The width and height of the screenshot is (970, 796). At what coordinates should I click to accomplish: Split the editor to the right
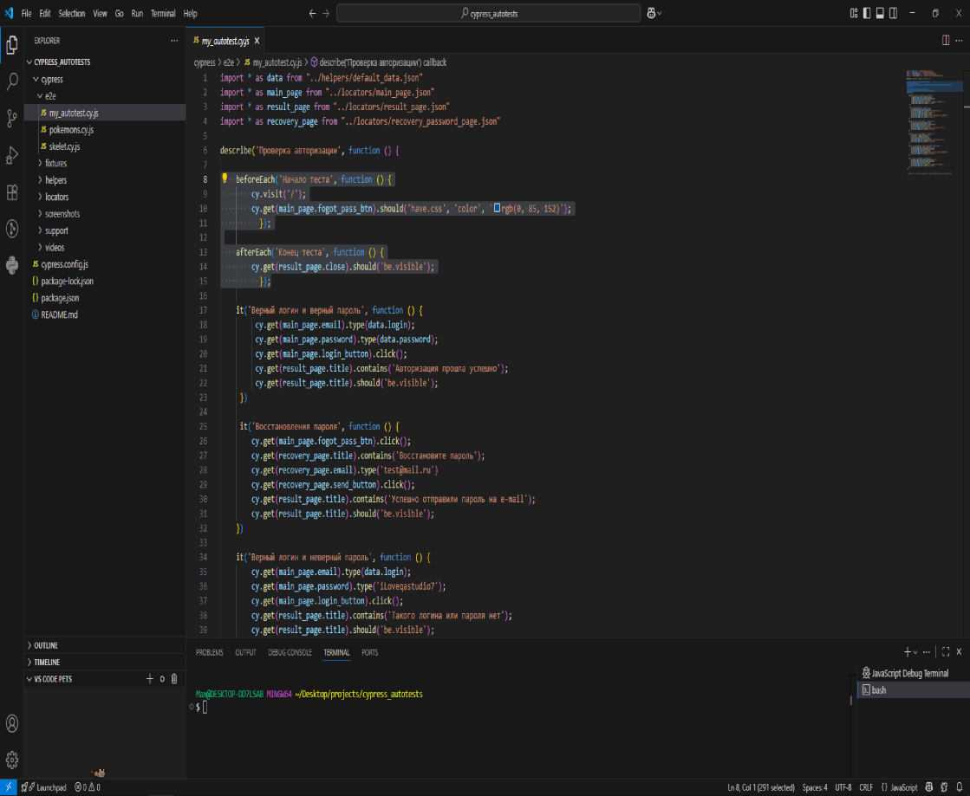click(945, 41)
